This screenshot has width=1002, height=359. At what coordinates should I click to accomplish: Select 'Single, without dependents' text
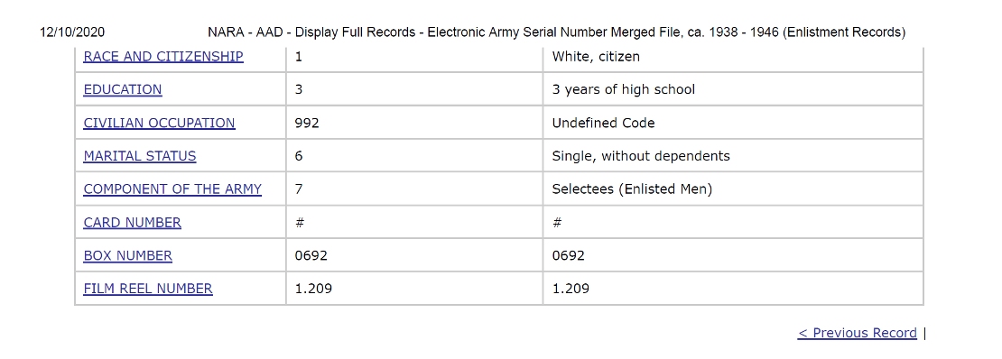point(641,156)
